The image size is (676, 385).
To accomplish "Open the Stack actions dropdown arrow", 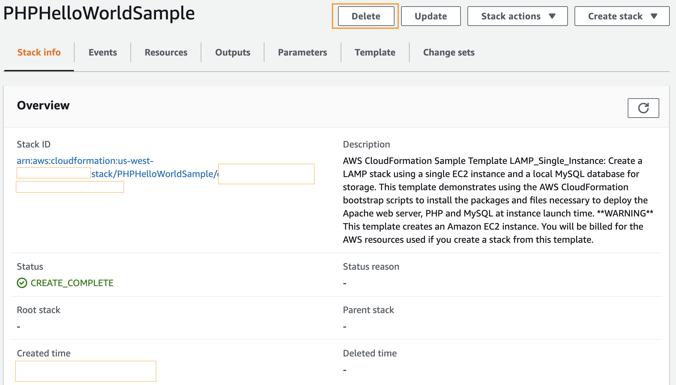I will (x=552, y=16).
